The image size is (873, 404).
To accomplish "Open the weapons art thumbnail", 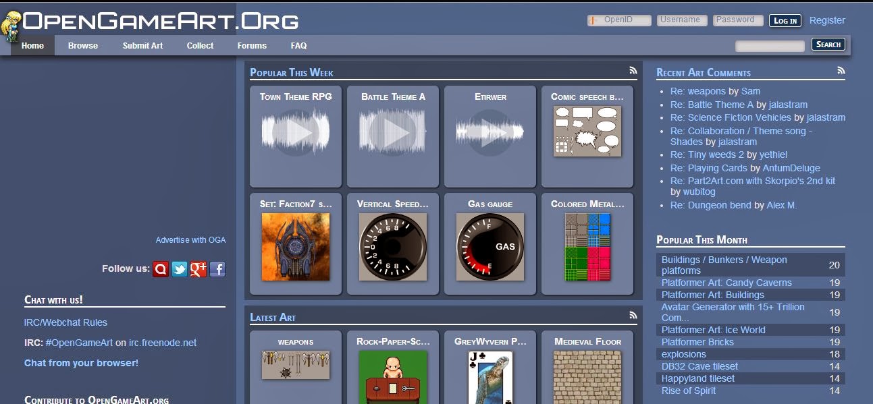I will pyautogui.click(x=296, y=365).
